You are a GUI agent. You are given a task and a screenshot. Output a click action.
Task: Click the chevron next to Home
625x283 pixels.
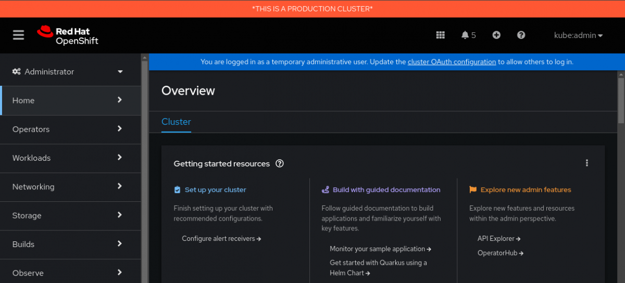point(120,100)
